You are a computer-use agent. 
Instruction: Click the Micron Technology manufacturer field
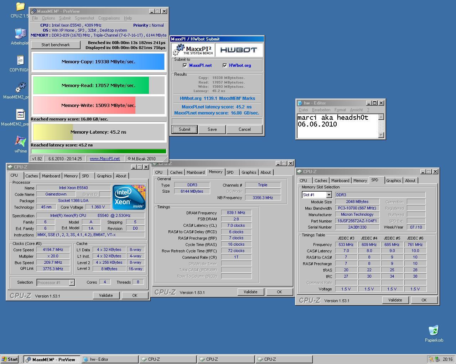click(357, 214)
